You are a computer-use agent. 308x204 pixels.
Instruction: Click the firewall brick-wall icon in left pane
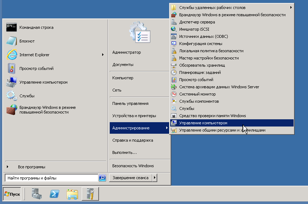(x=12, y=110)
